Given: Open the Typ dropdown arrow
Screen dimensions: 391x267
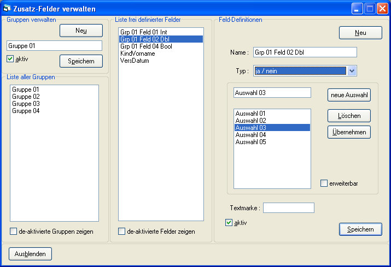Looking at the screenshot, I should pos(352,70).
